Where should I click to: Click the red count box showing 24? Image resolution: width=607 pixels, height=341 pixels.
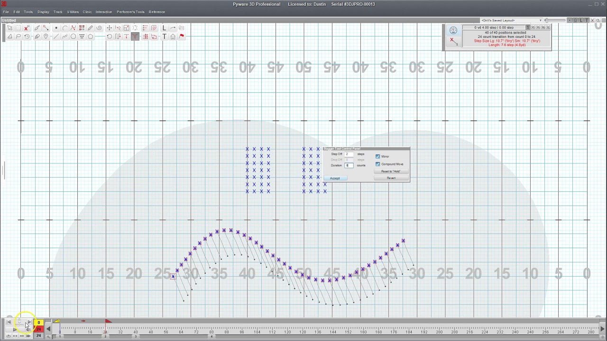pyautogui.click(x=39, y=329)
